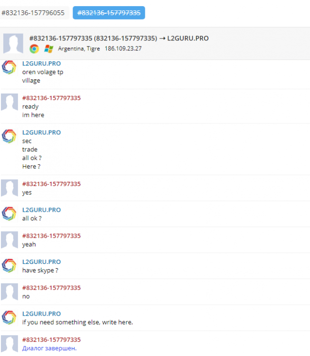
Task: Click L2GURU.PRO logo beside 'have skype ?'
Action: pos(9,266)
